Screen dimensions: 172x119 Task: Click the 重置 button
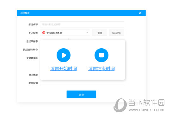(x=100, y=33)
